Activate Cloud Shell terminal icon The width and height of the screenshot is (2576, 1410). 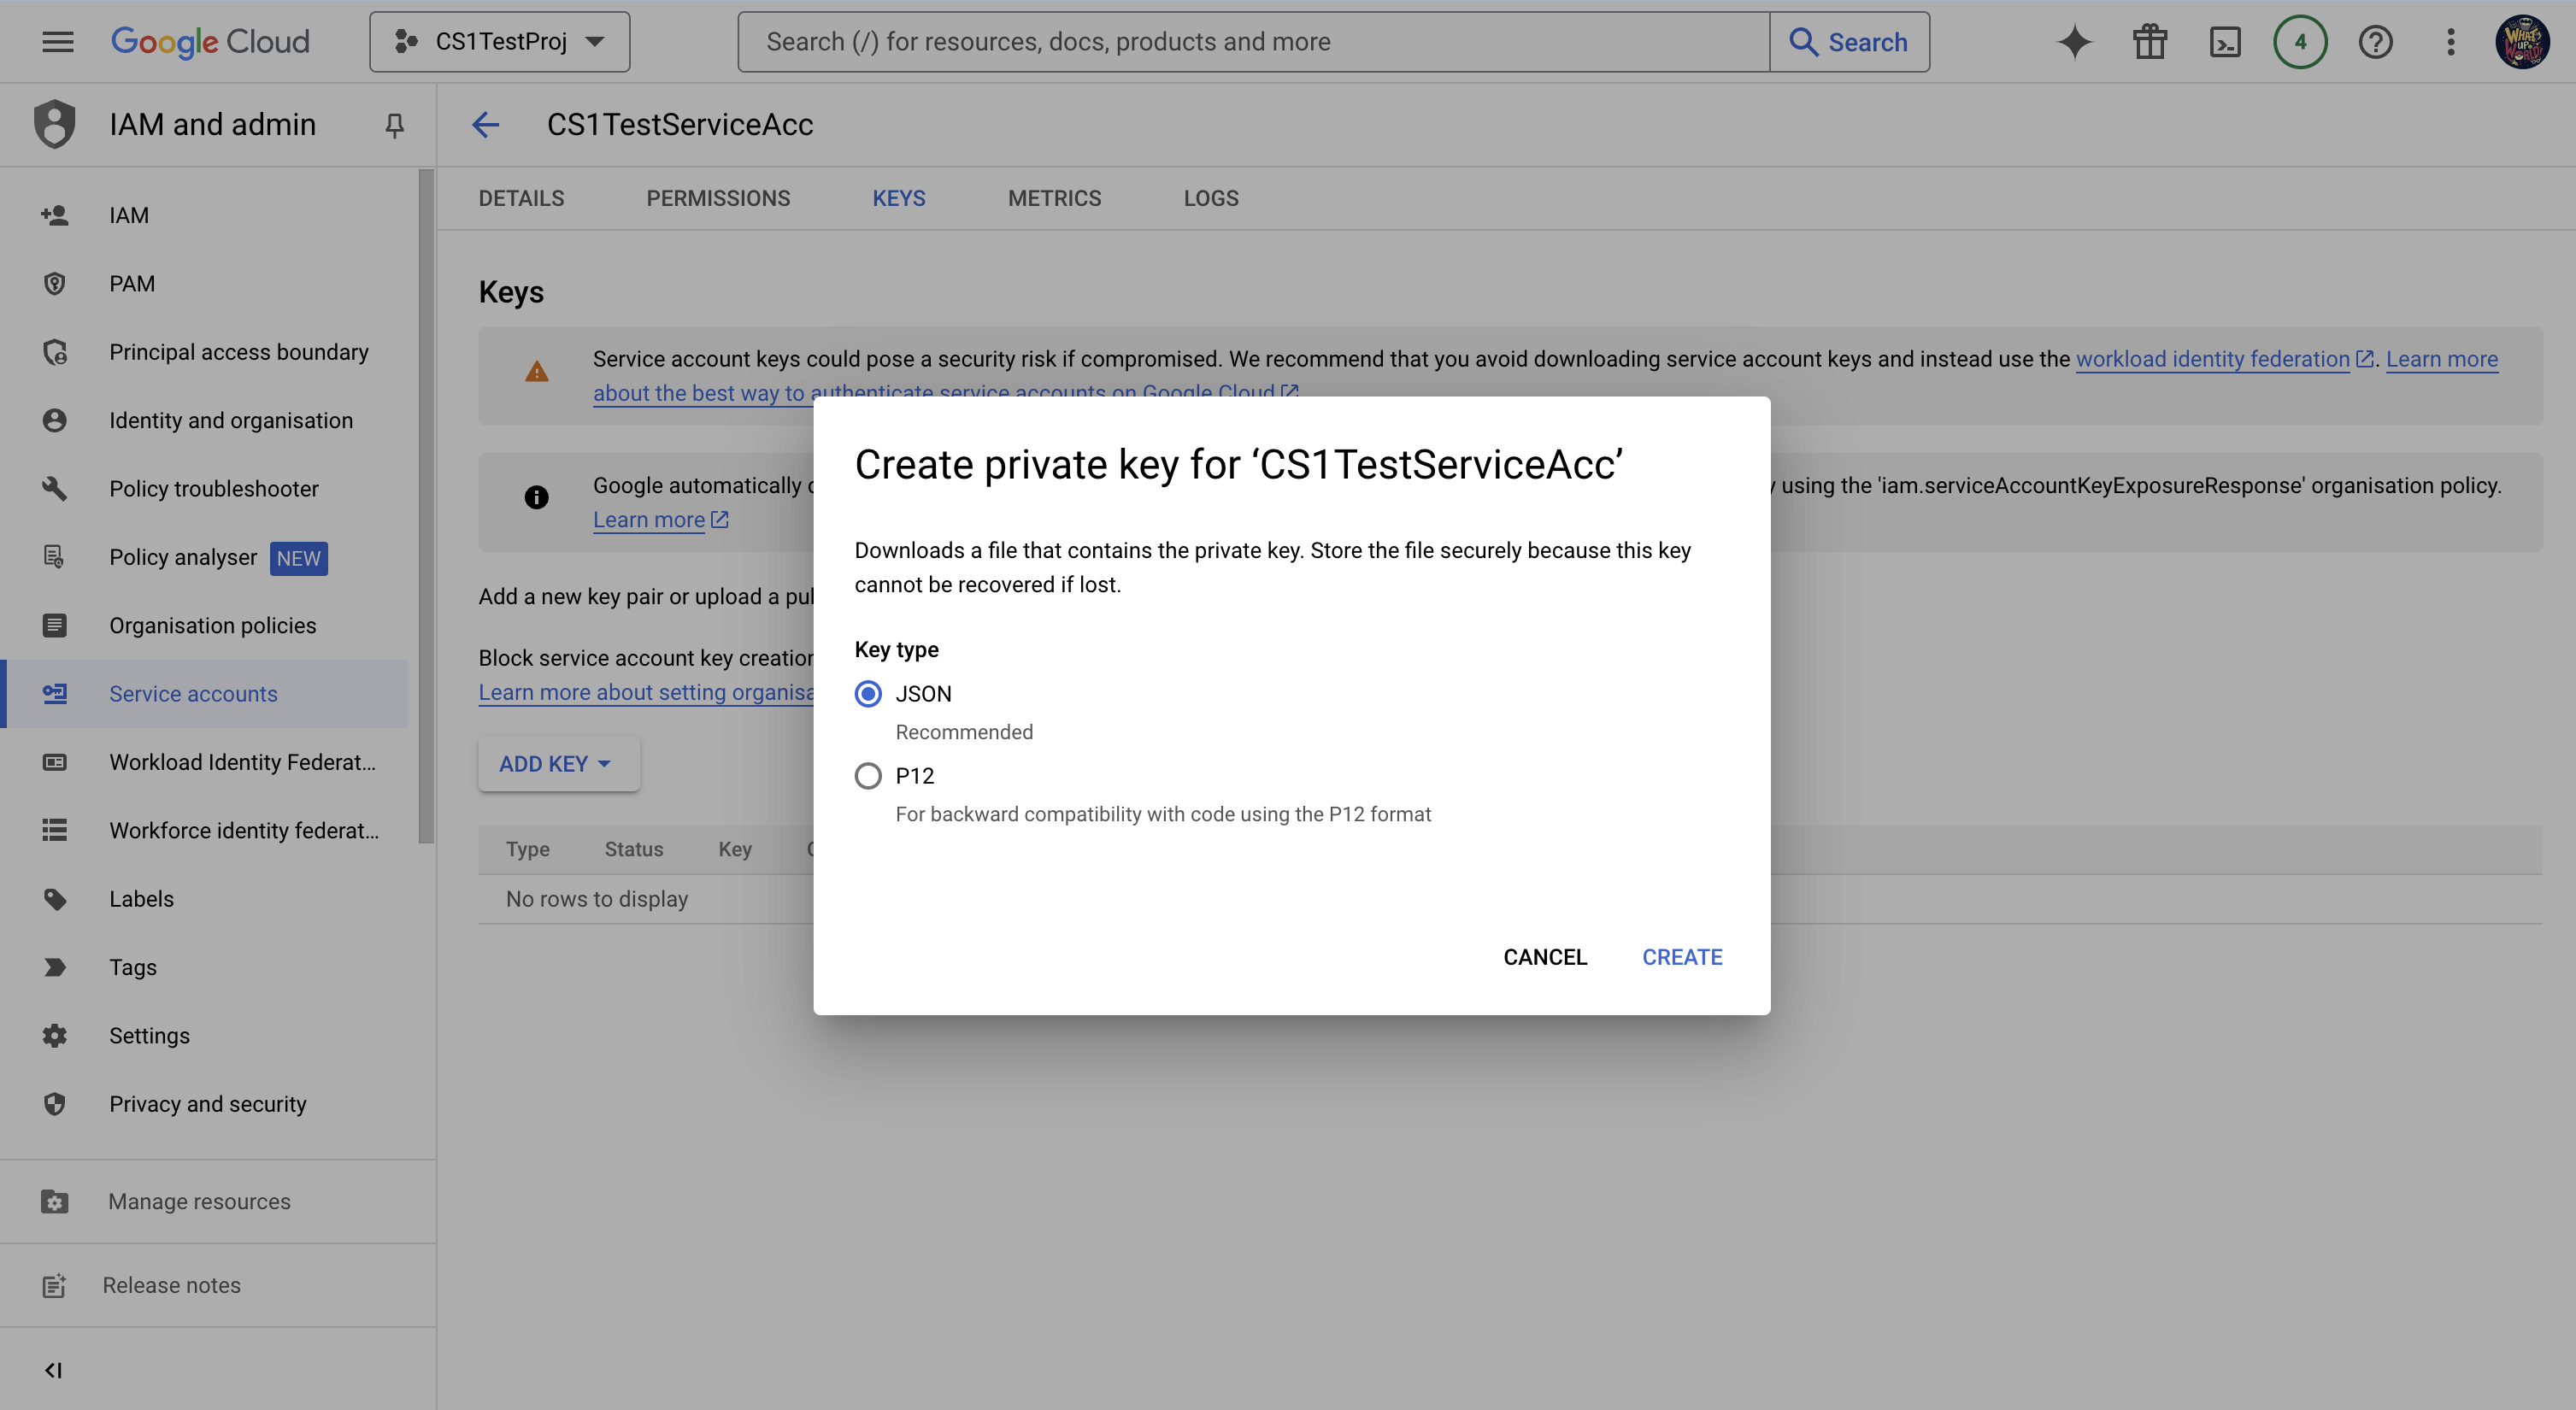pyautogui.click(x=2225, y=42)
